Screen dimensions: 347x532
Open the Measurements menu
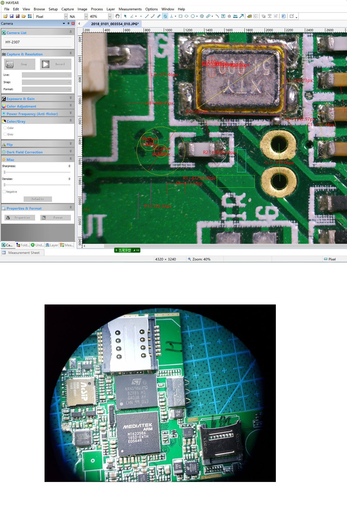click(130, 9)
